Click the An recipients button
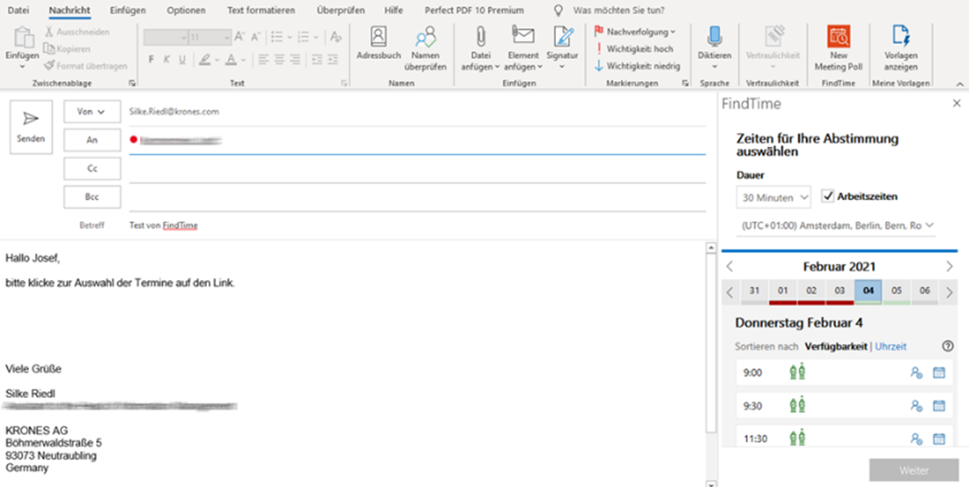The width and height of the screenshot is (969, 487). [92, 140]
